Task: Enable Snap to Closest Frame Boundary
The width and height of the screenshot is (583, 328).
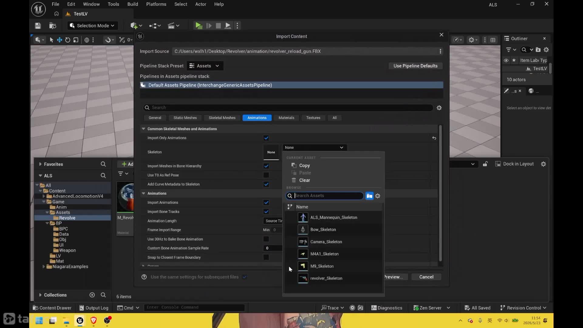Action: (266, 258)
